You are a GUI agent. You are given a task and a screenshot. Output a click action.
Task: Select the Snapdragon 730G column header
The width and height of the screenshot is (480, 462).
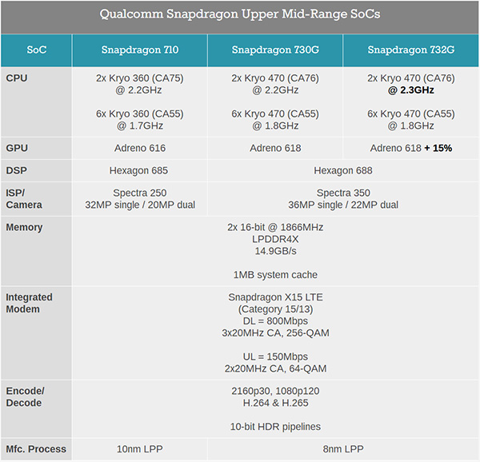275,50
